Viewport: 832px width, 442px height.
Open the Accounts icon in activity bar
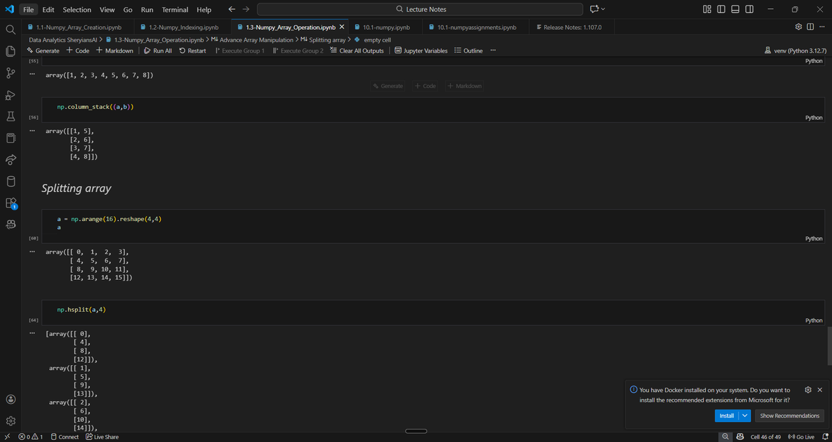(10, 400)
